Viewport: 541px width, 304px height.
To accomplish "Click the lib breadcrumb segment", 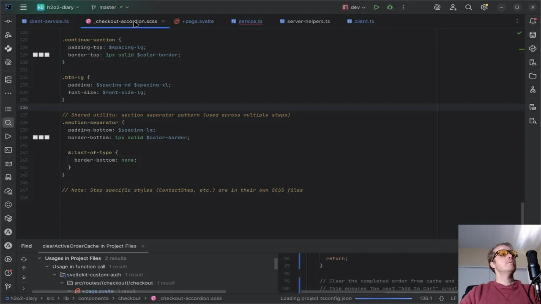I will 66,298.
